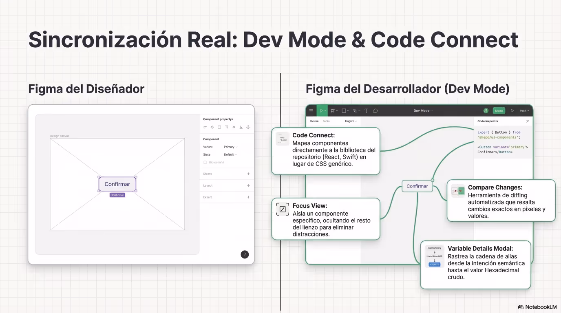Close the Code Inspector panel

pyautogui.click(x=528, y=121)
